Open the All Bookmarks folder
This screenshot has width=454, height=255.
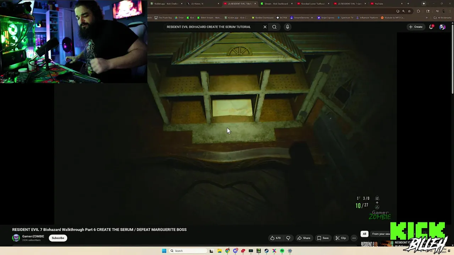tap(443, 18)
